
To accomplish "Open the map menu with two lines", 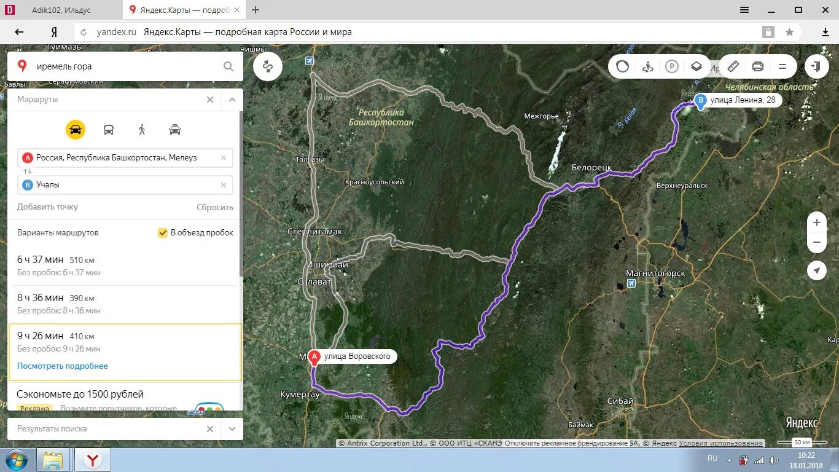I will pyautogui.click(x=782, y=66).
